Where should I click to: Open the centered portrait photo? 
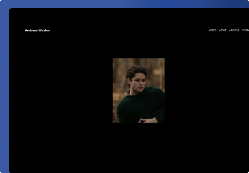[x=139, y=90]
